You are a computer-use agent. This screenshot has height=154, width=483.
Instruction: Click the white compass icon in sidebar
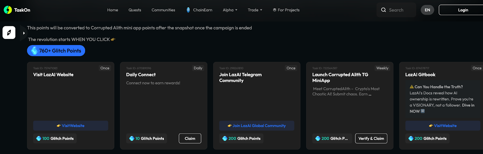pos(9,33)
